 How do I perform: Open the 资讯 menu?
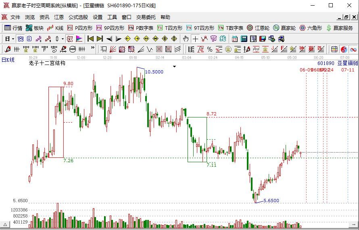[x=44, y=17]
